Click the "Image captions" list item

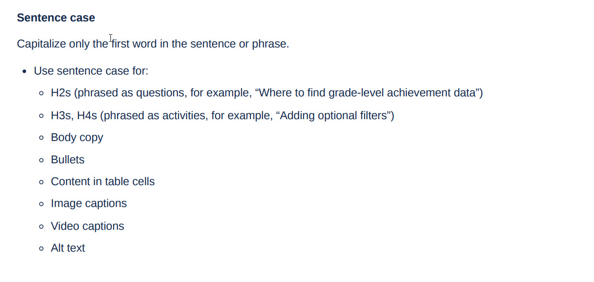(89, 204)
